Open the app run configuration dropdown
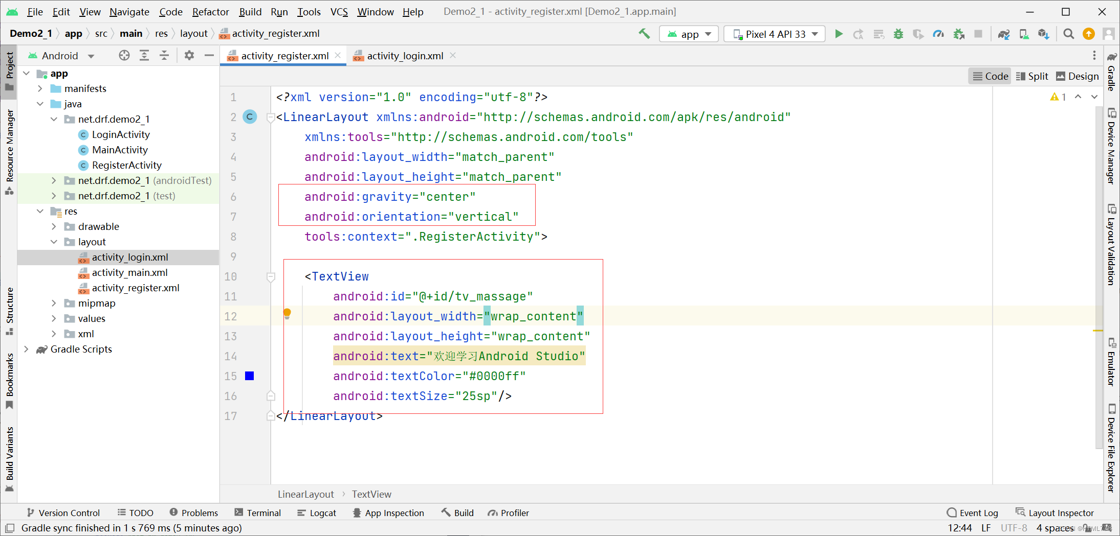 pyautogui.click(x=689, y=34)
